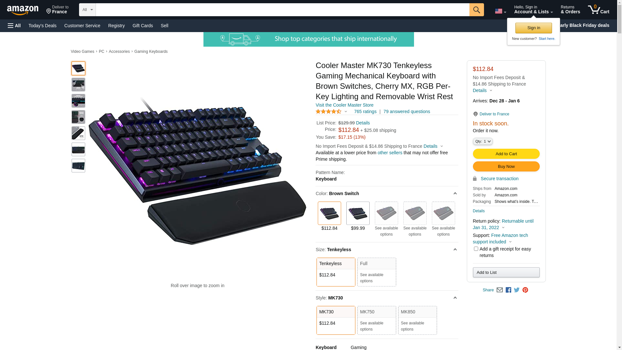Click inside the Amazon search field

282,10
